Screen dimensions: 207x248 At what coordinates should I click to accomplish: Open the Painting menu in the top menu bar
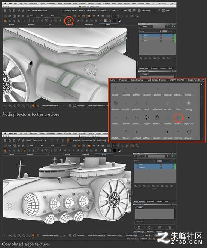[91, 3]
